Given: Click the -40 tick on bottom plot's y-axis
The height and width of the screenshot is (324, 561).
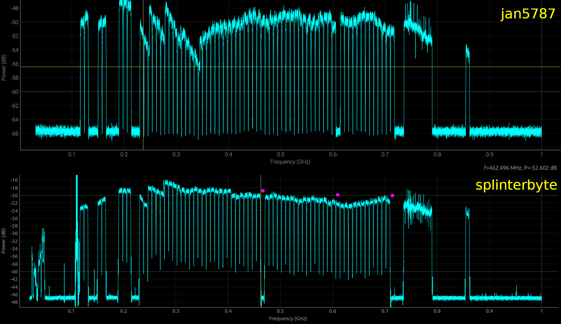Looking at the screenshot, I should click(14, 272).
